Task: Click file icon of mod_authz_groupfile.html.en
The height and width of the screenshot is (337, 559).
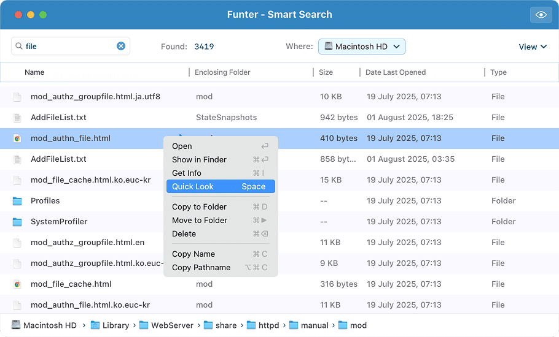Action: click(17, 243)
